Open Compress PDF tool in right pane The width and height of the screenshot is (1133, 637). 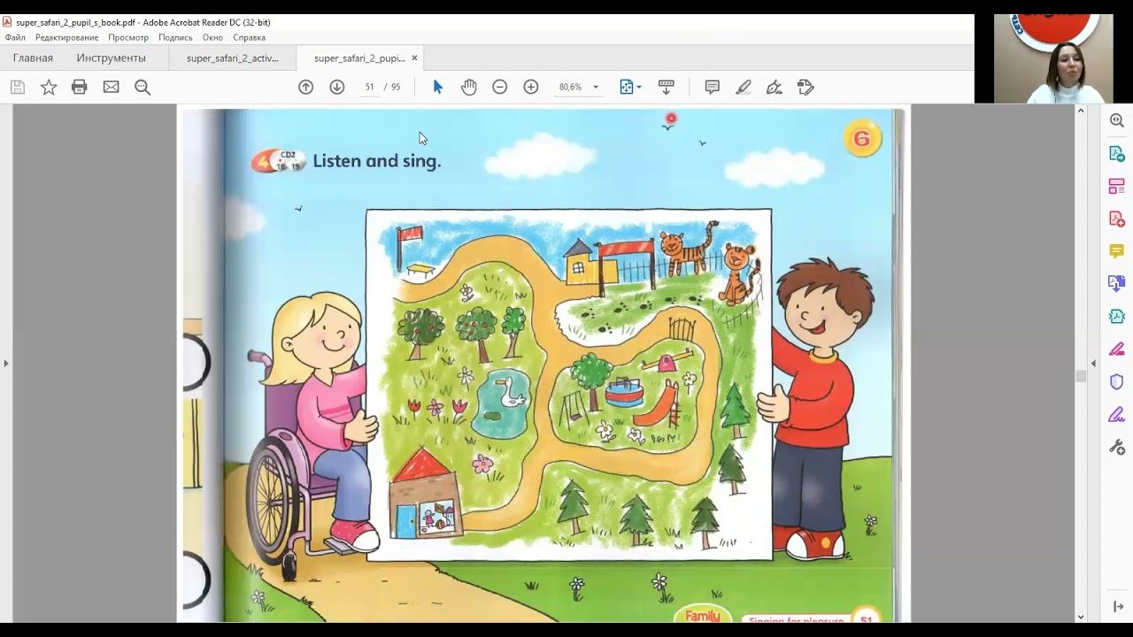1117,316
